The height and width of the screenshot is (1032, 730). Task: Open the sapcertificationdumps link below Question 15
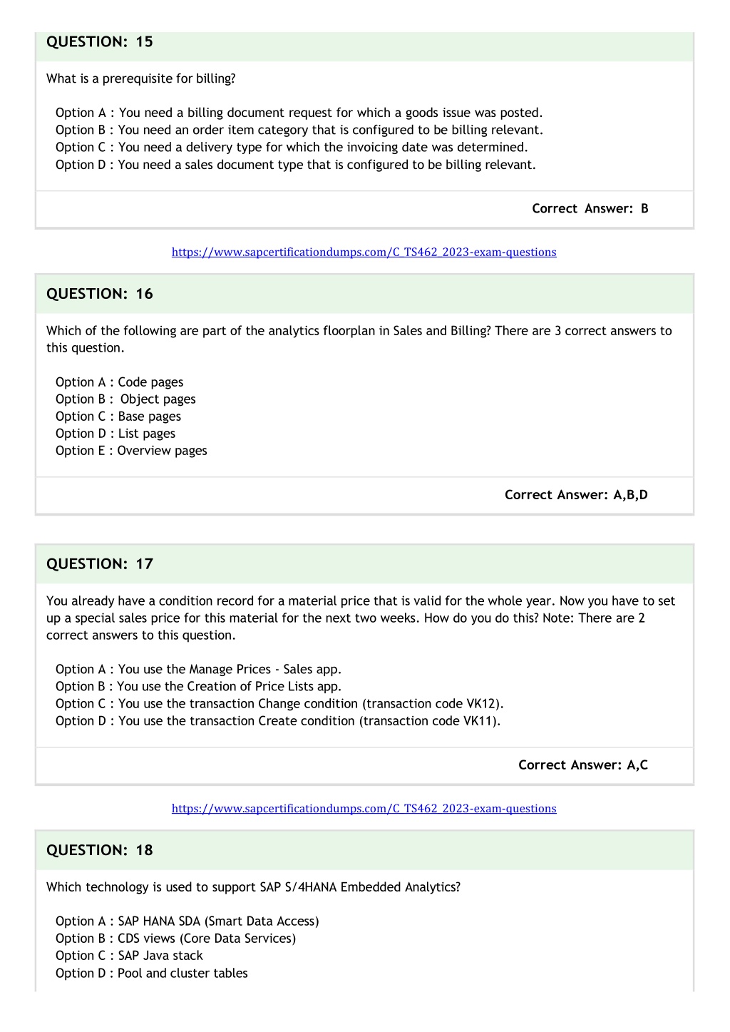click(364, 252)
